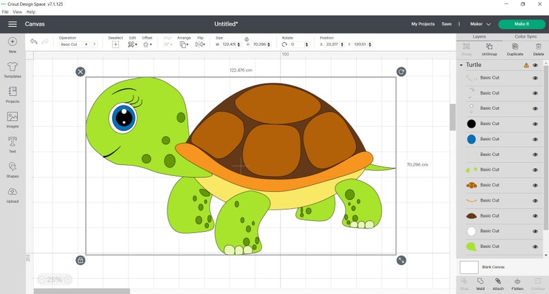Open the View menu

[x=17, y=12]
